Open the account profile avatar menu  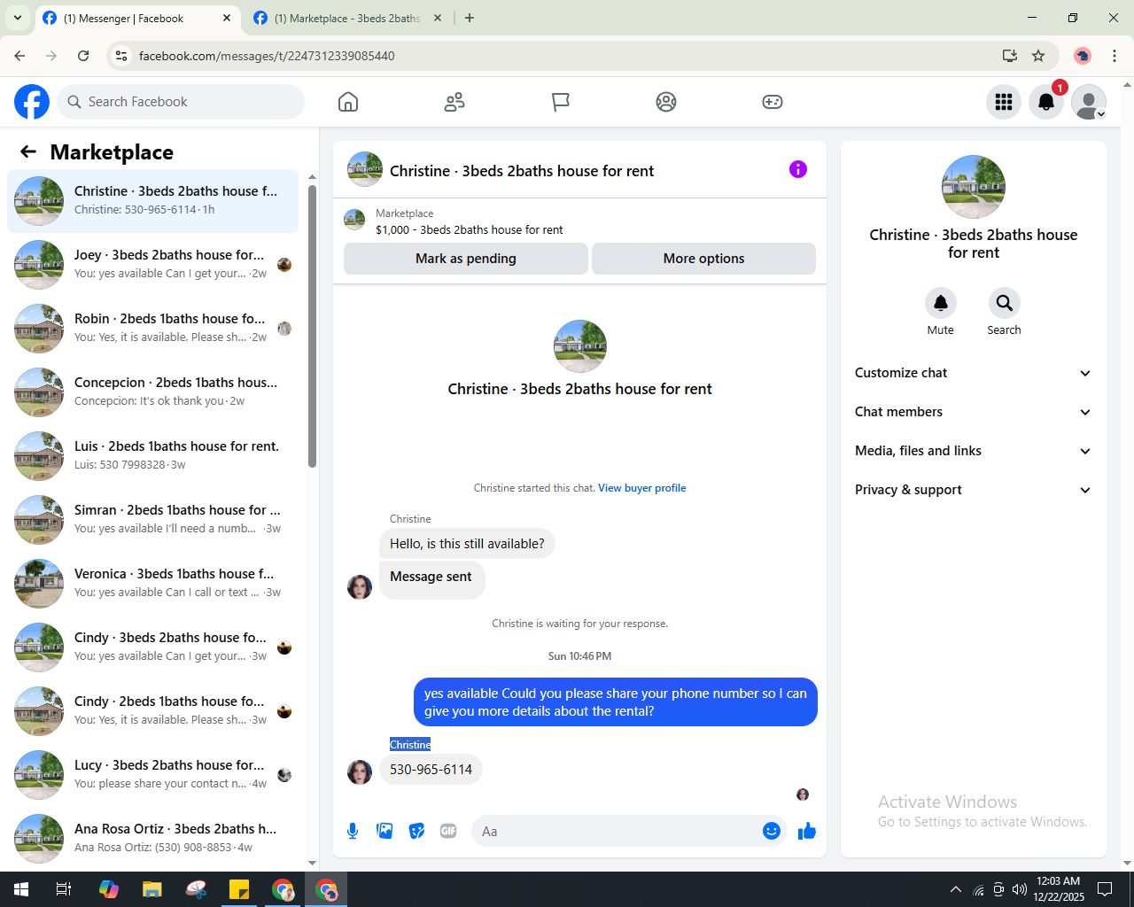coord(1089,102)
